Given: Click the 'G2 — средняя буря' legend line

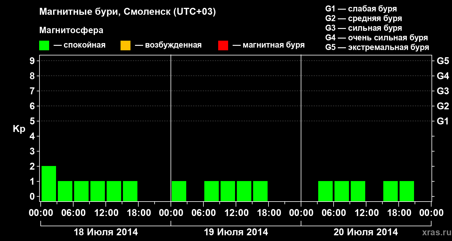Looking at the screenshot, I should [x=364, y=18].
